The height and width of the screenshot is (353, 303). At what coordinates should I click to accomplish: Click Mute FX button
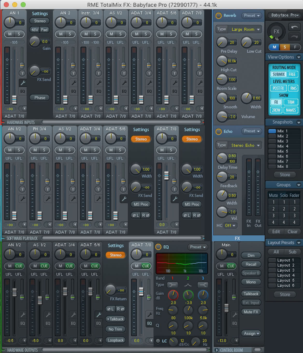coord(251,312)
